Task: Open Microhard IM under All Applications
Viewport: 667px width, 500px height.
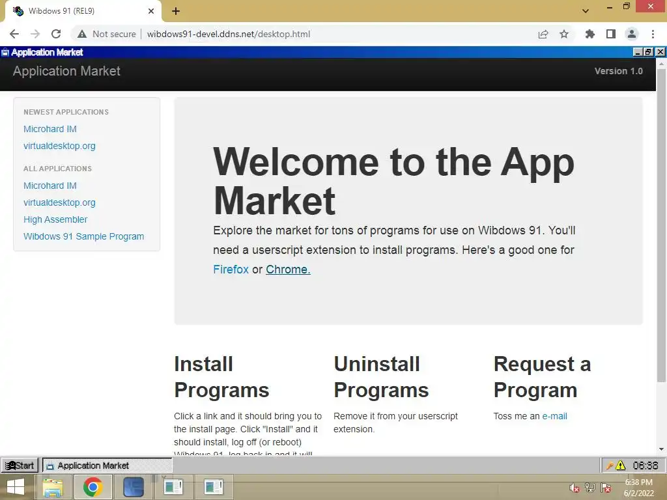Action: coord(50,186)
